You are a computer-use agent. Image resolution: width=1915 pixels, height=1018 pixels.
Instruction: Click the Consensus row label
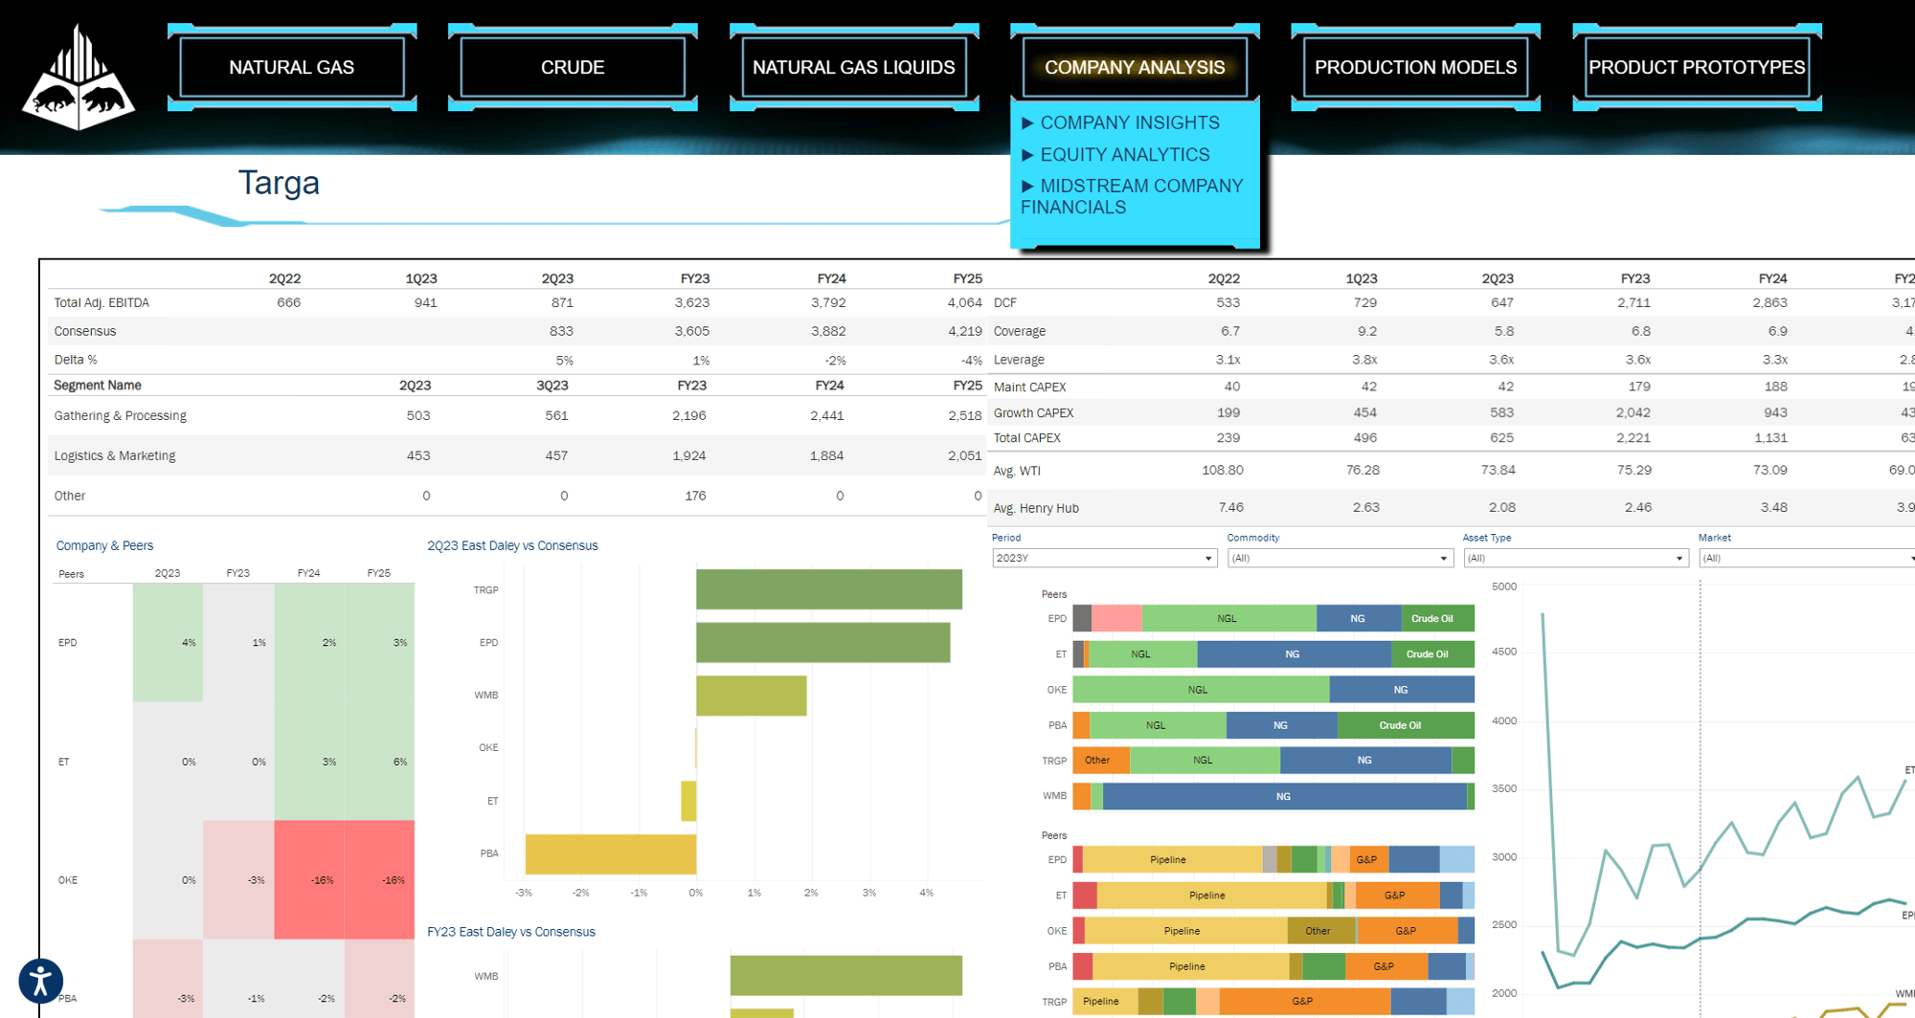point(85,331)
